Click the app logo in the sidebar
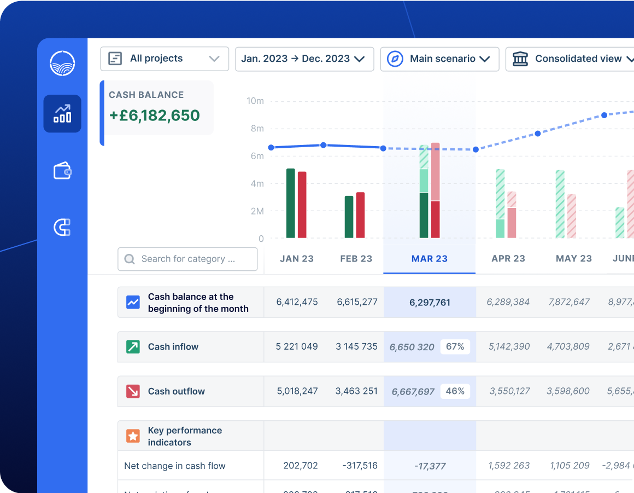The width and height of the screenshot is (634, 493). tap(62, 63)
